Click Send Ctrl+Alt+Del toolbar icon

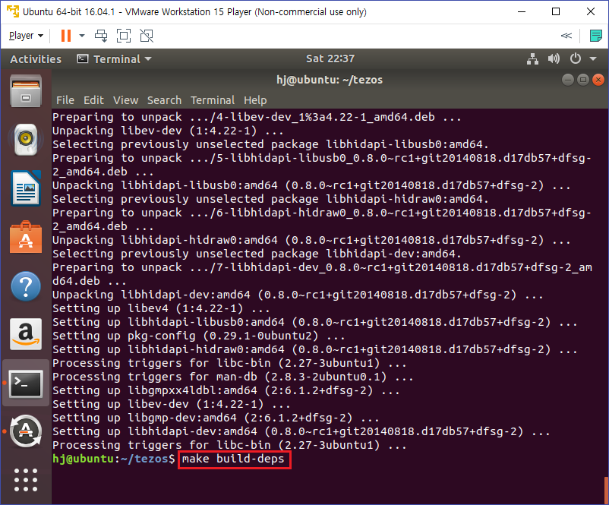(x=101, y=36)
